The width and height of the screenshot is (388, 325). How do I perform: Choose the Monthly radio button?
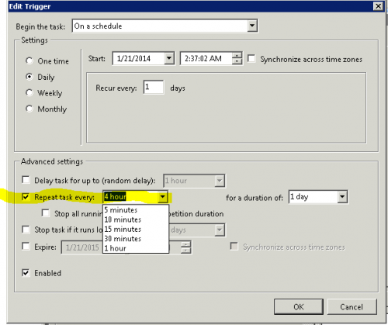[x=29, y=109]
